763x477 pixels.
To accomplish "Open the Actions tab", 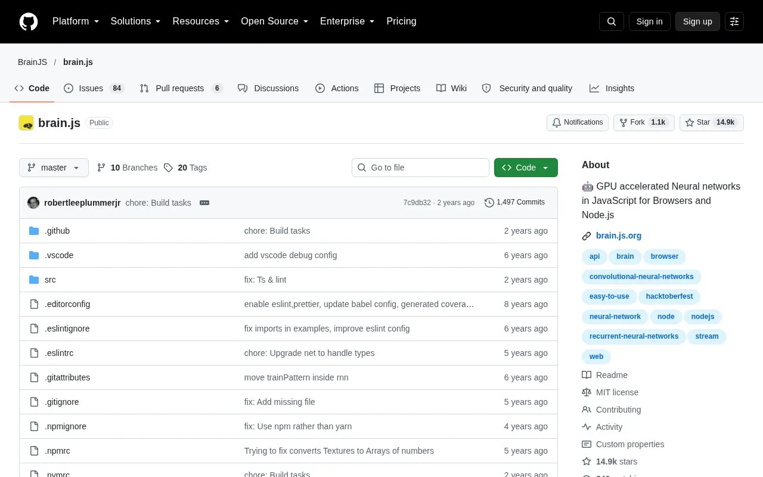I will coord(337,88).
